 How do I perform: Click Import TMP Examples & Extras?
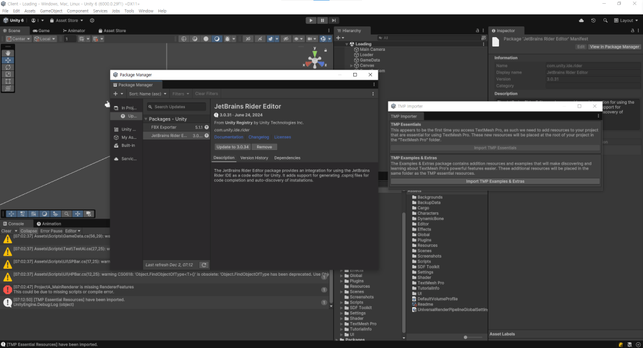point(495,181)
